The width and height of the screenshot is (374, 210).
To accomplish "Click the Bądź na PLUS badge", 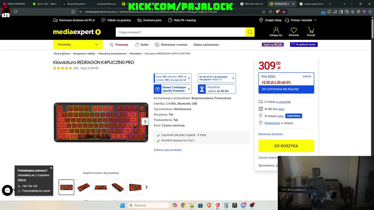I will 273,45.
